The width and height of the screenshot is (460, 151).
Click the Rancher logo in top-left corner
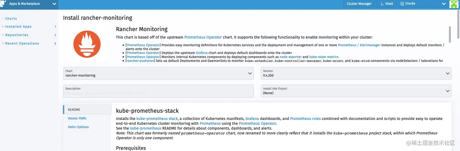tap(2, 4)
